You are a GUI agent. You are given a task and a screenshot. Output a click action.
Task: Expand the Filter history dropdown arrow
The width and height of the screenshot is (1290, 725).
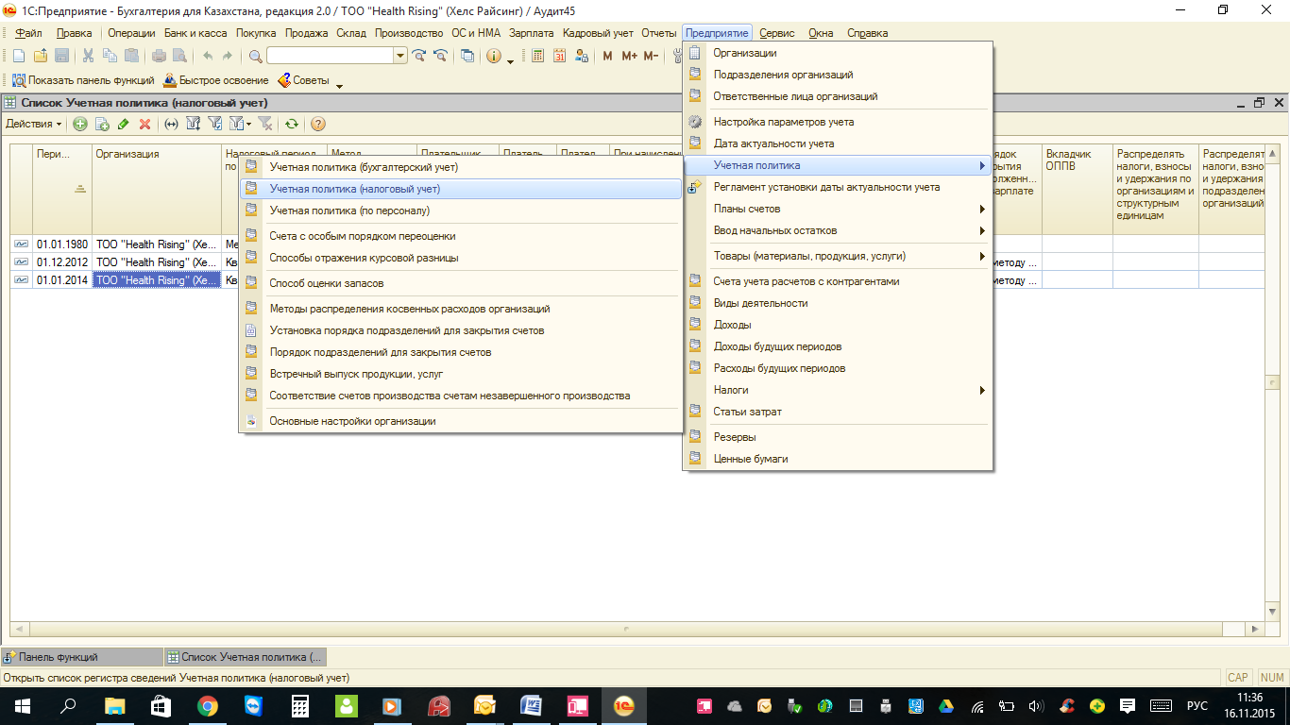point(248,124)
